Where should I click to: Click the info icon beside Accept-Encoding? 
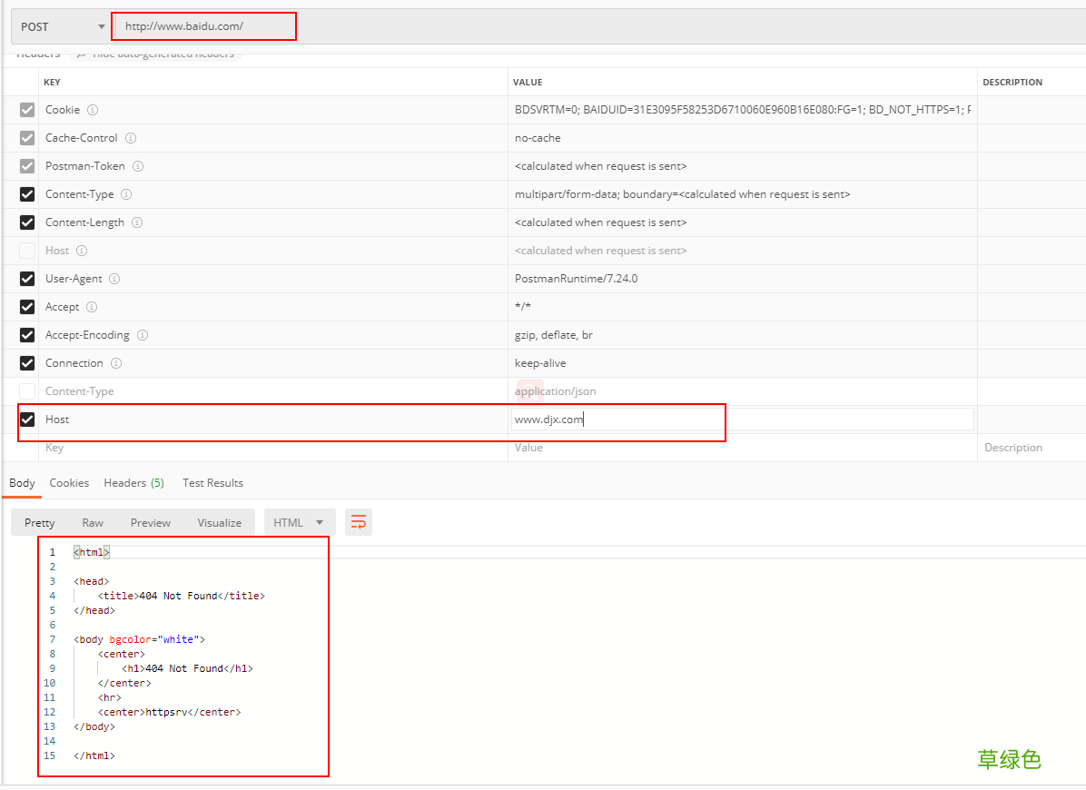(x=143, y=335)
